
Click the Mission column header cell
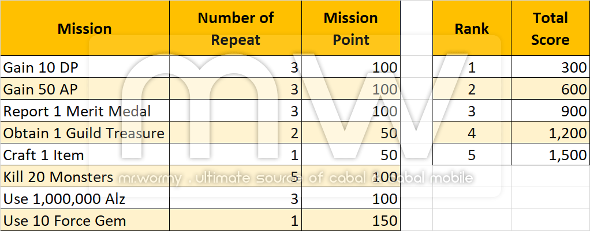pyautogui.click(x=85, y=28)
